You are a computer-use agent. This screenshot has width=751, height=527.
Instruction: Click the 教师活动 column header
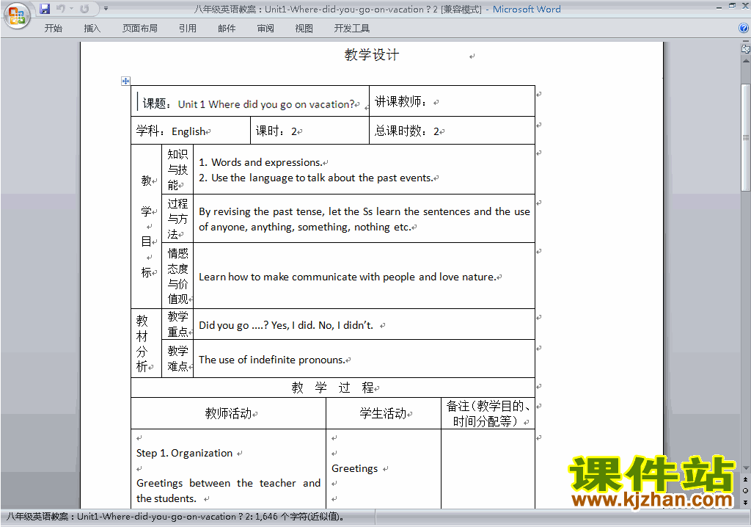229,413
